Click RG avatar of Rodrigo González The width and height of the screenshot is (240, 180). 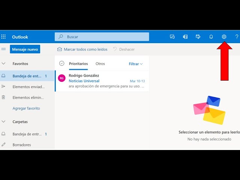point(61,78)
